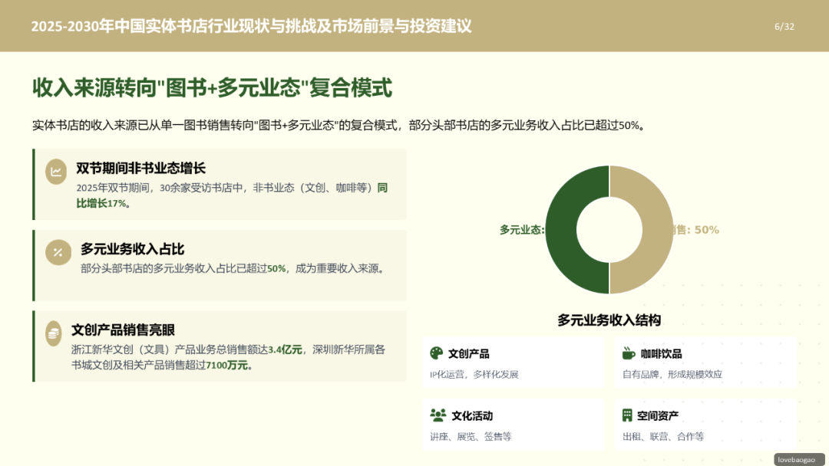The height and width of the screenshot is (466, 829).
Task: Click the header title 2025-2030年中国实体书店行业现状
Action: click(x=252, y=25)
